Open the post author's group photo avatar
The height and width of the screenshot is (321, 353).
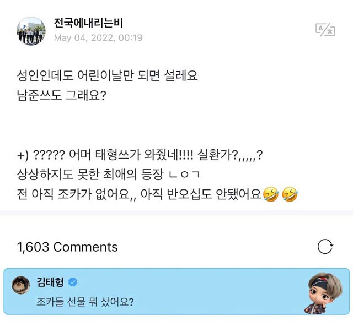[31, 31]
